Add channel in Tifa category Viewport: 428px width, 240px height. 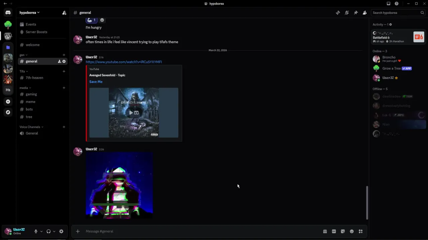[x=64, y=71]
